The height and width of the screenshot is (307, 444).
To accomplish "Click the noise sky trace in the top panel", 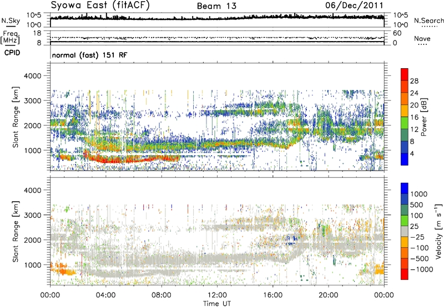I will pyautogui.click(x=217, y=18).
